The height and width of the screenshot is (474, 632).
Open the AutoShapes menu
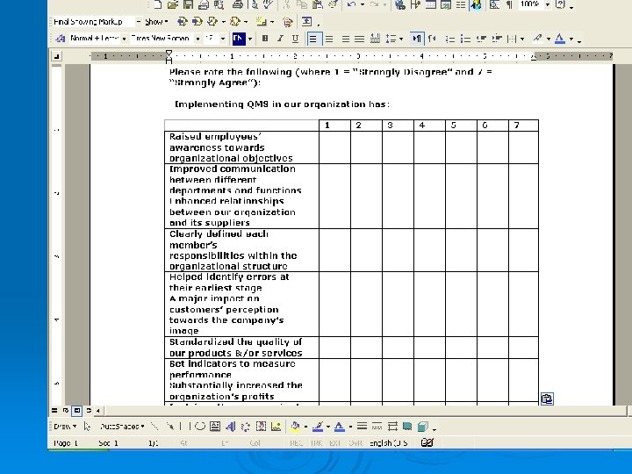tap(122, 427)
